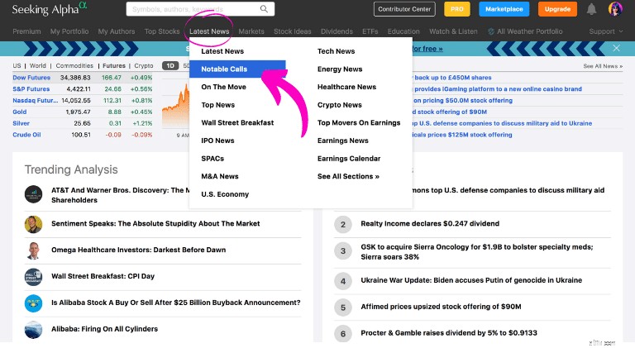Switch to the World market tab

pyautogui.click(x=38, y=65)
